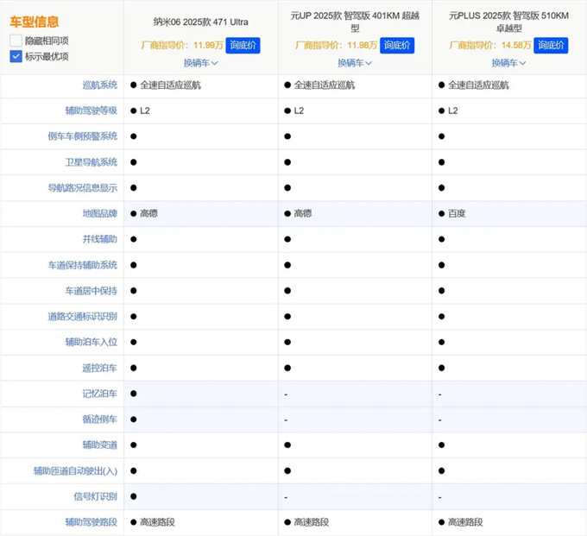Click 元UP dot in 遥控泊车 row
The height and width of the screenshot is (536, 587).
click(287, 368)
